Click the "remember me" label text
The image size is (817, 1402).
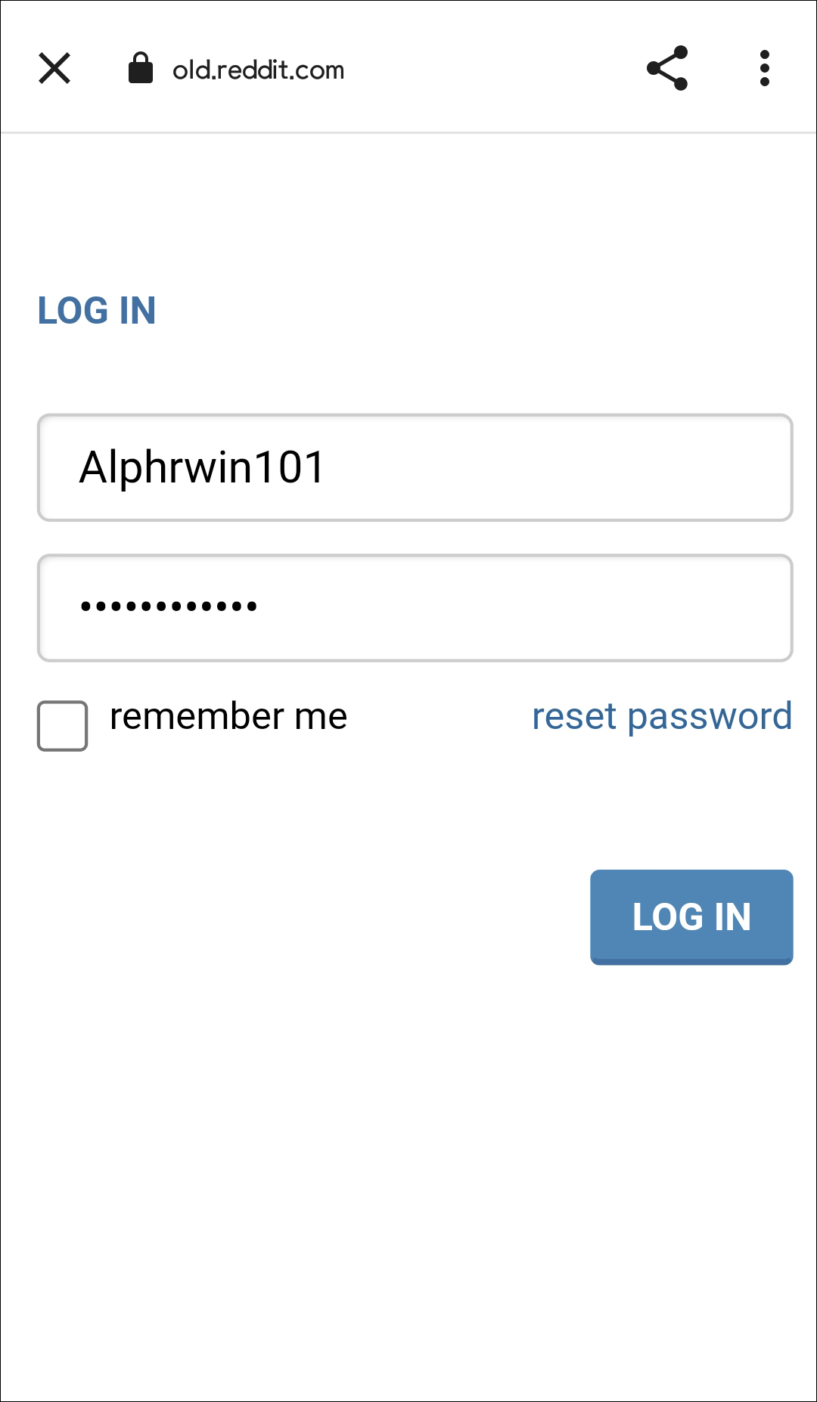click(x=228, y=716)
